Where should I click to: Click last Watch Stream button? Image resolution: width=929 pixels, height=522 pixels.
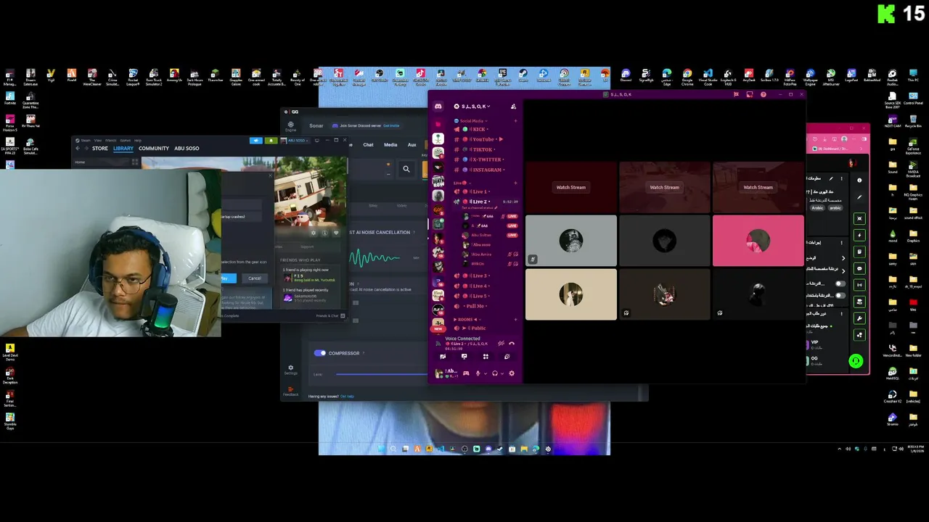[x=758, y=187]
